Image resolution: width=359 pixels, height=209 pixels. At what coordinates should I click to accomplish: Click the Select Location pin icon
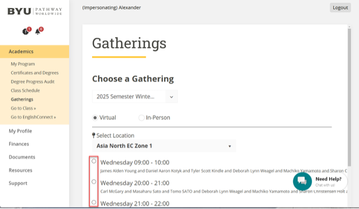click(x=93, y=136)
